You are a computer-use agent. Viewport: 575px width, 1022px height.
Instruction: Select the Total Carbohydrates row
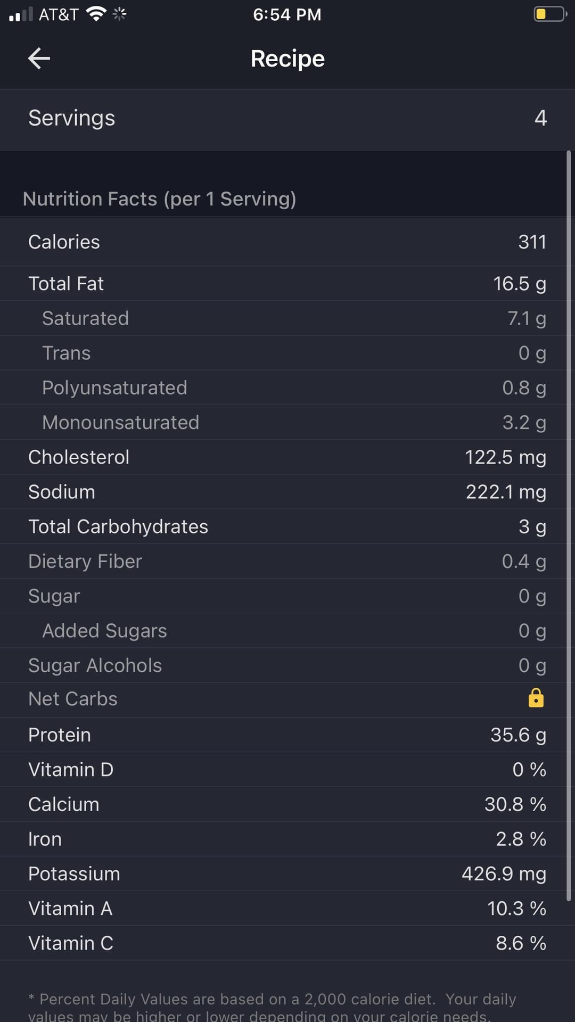pyautogui.click(x=283, y=526)
